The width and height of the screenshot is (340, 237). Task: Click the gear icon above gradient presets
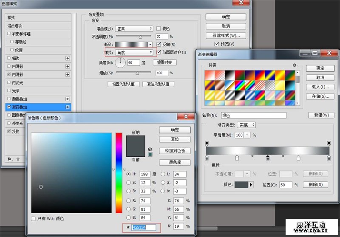[294, 65]
